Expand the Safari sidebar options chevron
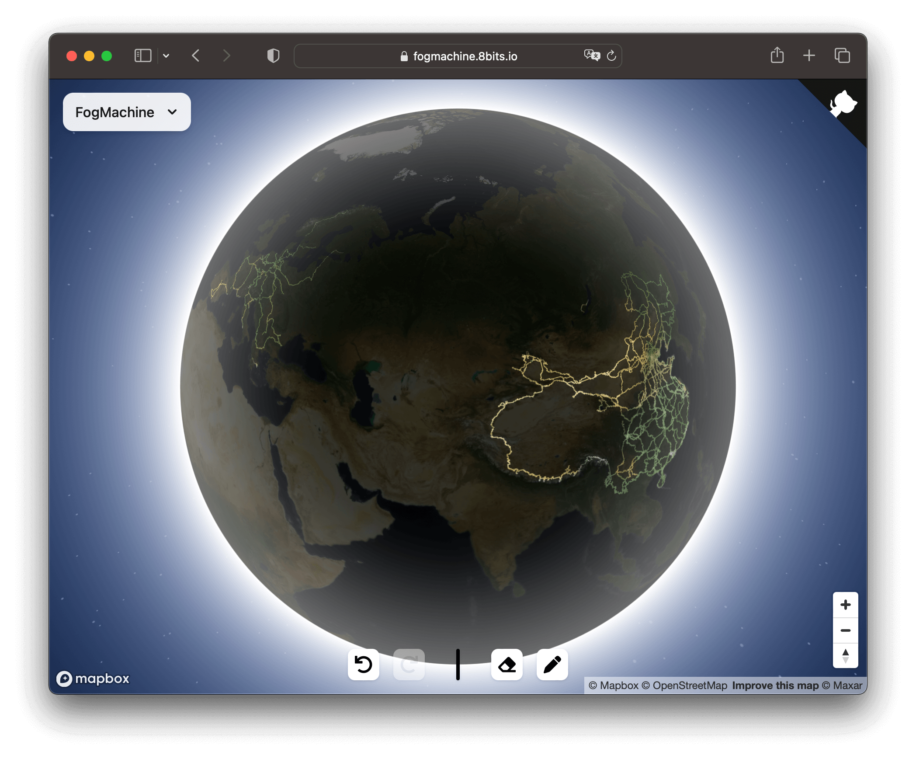This screenshot has width=916, height=759. coord(166,56)
